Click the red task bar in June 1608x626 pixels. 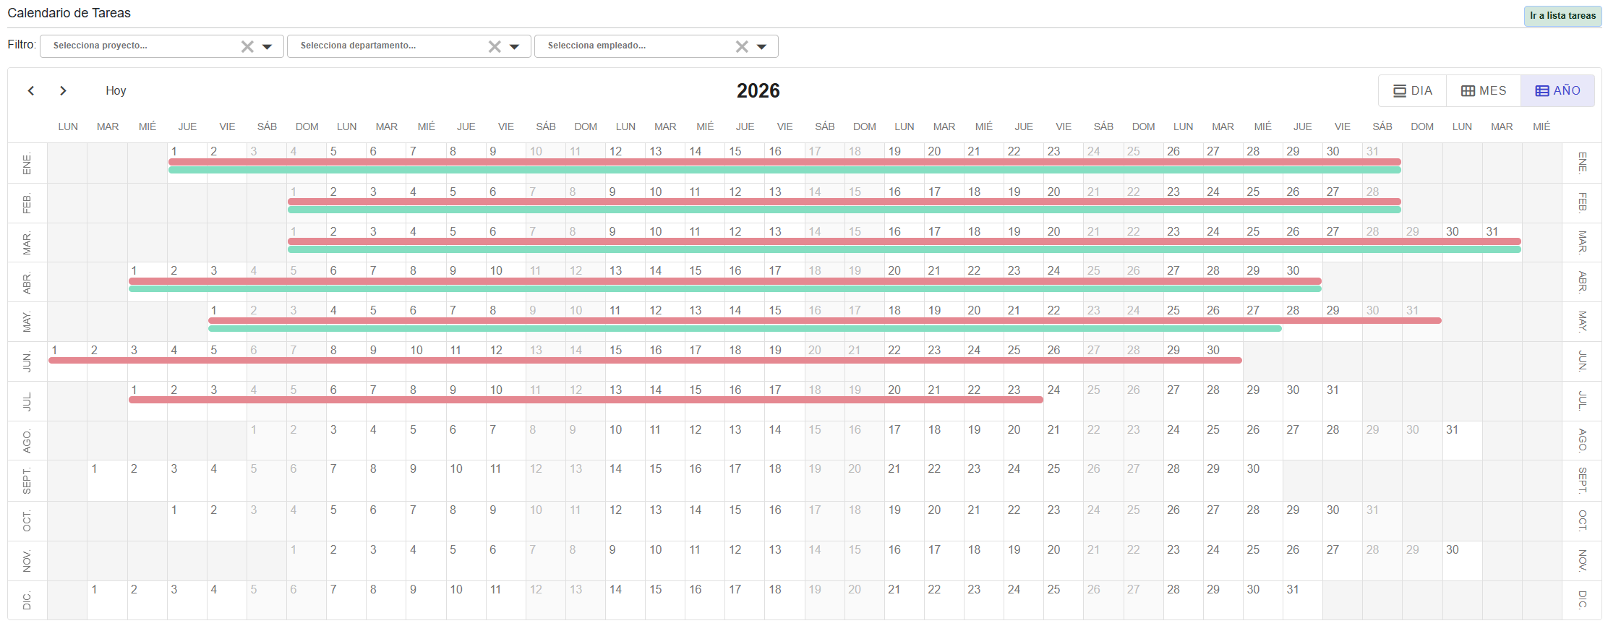pos(645,360)
